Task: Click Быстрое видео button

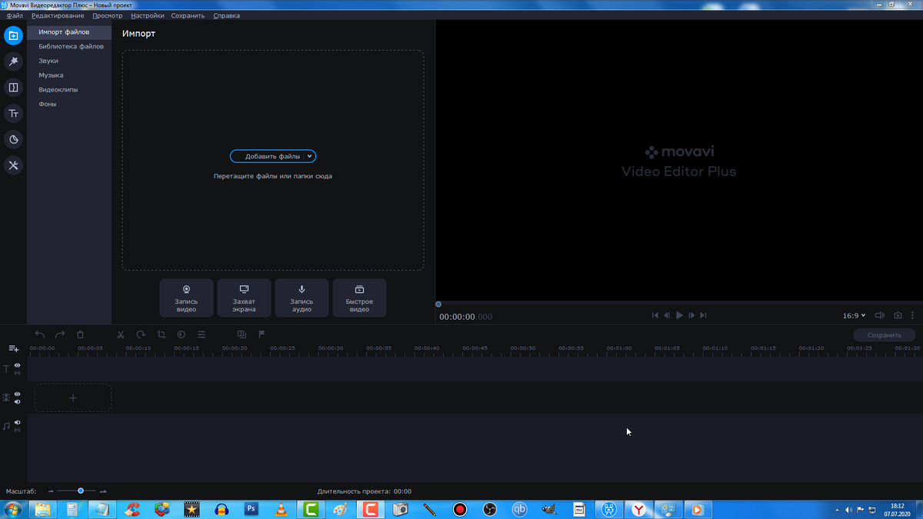Action: 359,298
